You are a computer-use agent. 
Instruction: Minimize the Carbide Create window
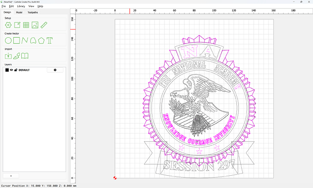294,2
